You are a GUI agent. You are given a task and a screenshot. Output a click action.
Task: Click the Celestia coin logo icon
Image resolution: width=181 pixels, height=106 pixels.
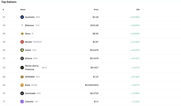click(22, 102)
